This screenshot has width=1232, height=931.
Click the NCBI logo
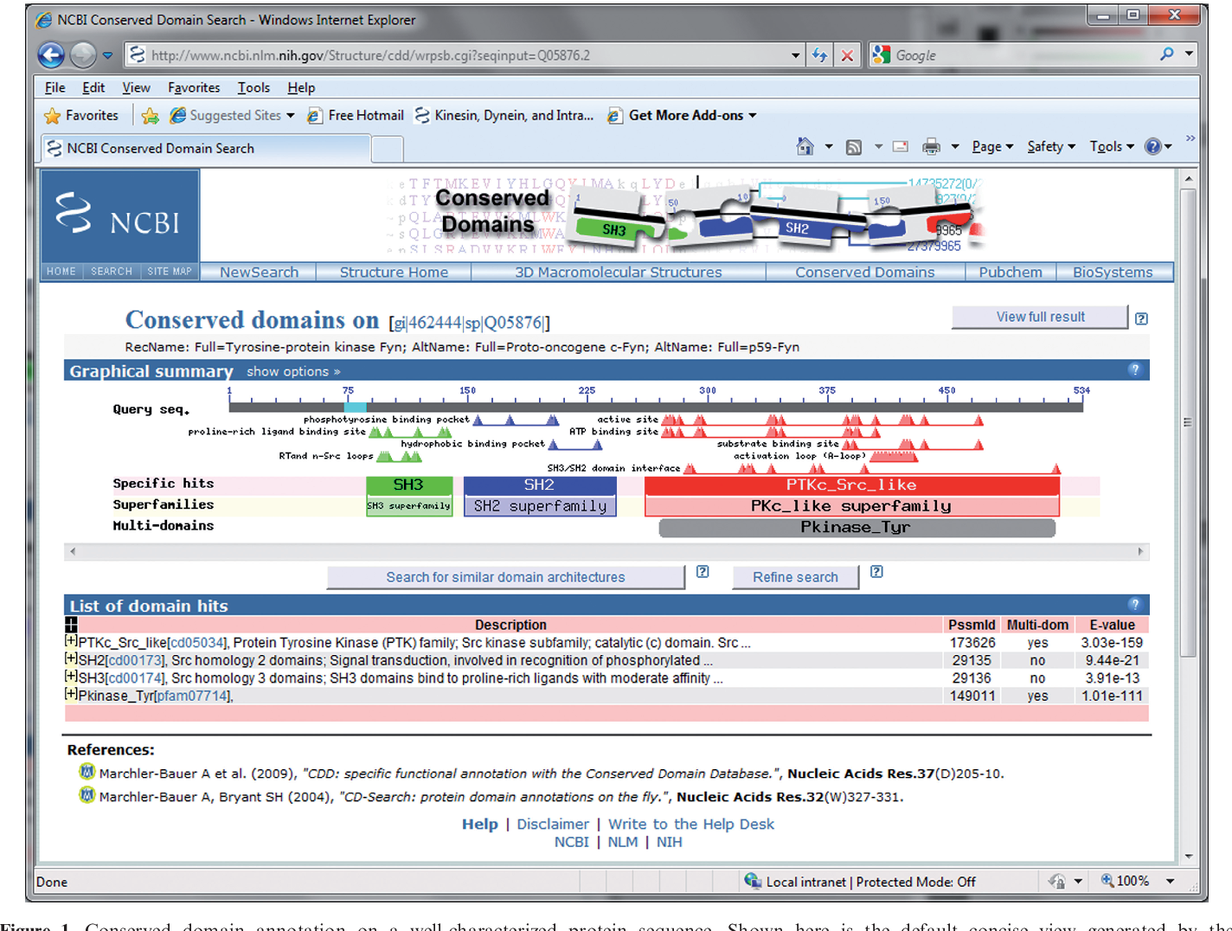click(x=119, y=216)
